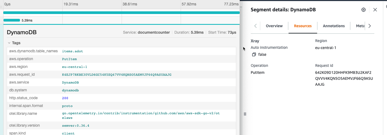Click the aws.service DynamoDB value

point(70,82)
